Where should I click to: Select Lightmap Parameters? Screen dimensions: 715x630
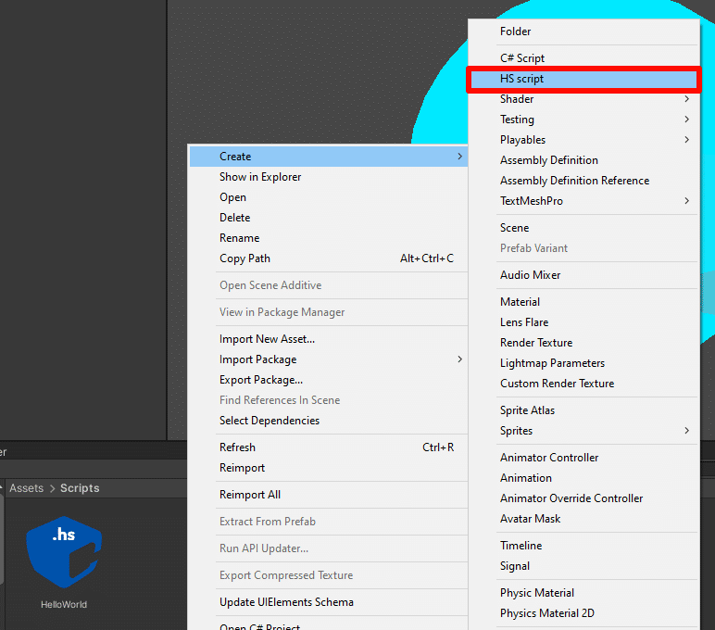[583, 363]
